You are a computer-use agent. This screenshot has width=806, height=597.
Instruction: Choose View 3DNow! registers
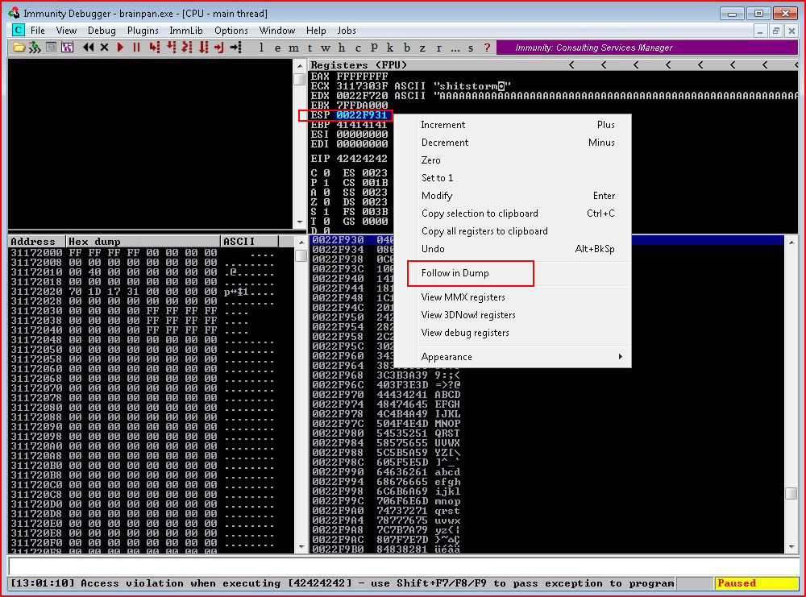coord(513,315)
